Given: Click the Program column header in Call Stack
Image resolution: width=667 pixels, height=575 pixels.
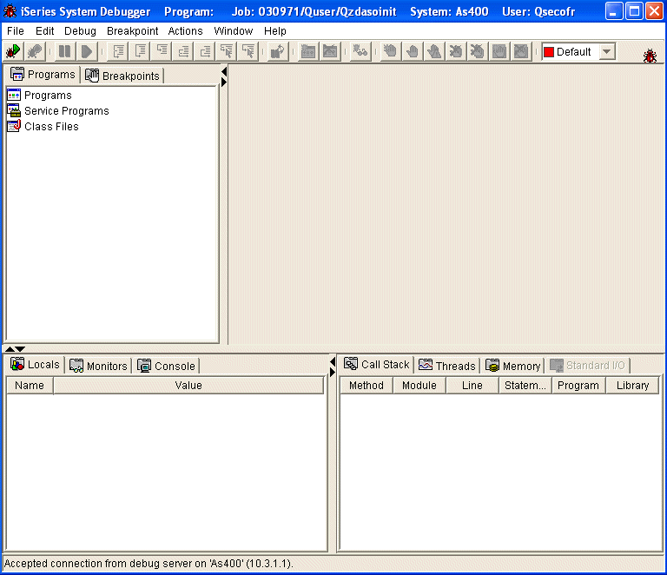Looking at the screenshot, I should [578, 386].
